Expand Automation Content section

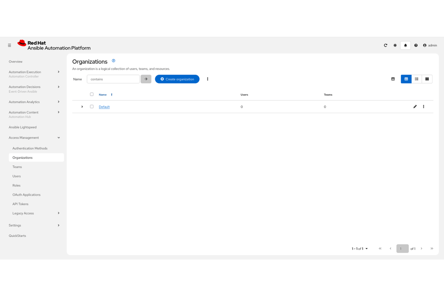(x=34, y=115)
